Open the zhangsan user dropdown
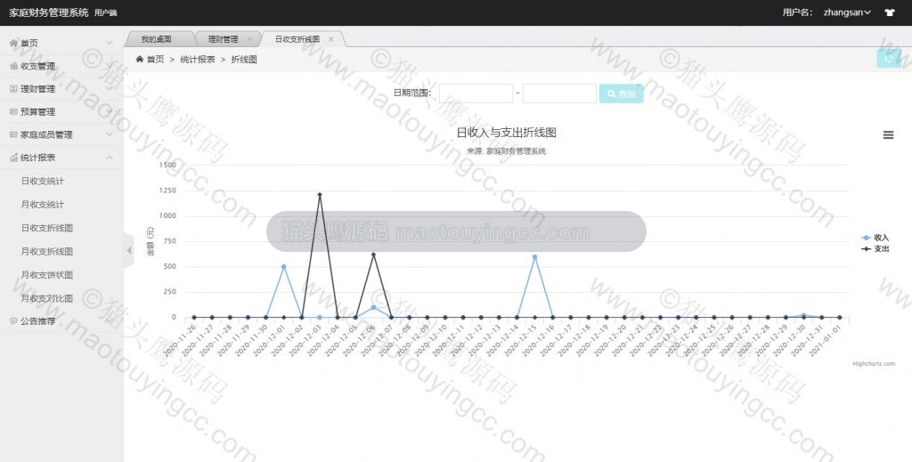Viewport: 912px width, 462px height. [847, 12]
